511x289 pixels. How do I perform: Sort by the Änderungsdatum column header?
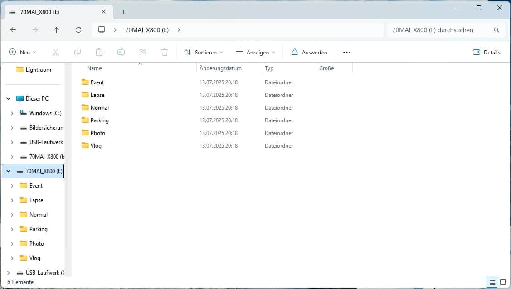tap(221, 68)
